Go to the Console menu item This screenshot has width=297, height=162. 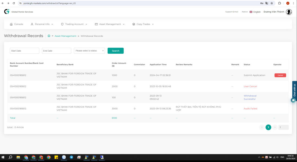(x=17, y=24)
